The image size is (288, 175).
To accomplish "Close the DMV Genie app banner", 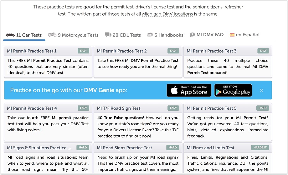I will (x=262, y=90).
